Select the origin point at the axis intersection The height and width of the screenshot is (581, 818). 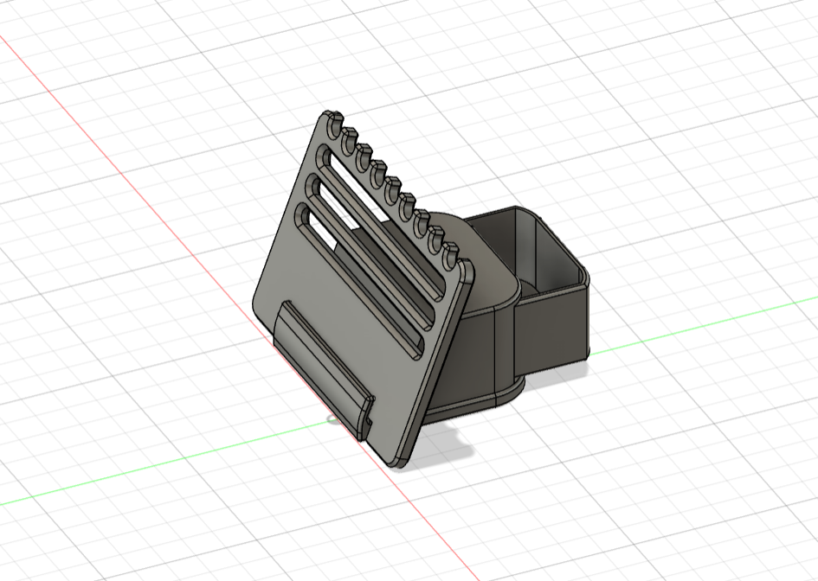(332, 420)
